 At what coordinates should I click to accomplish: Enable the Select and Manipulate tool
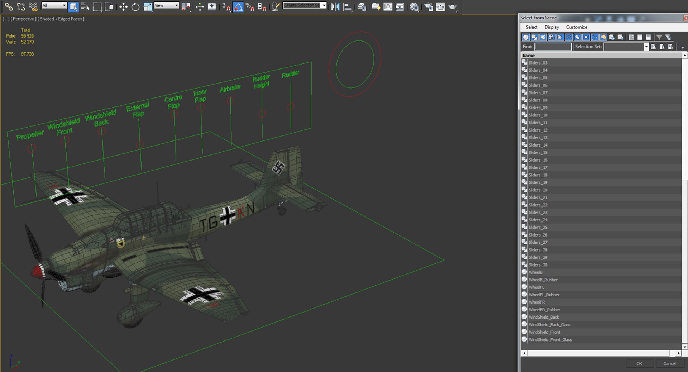tap(200, 6)
